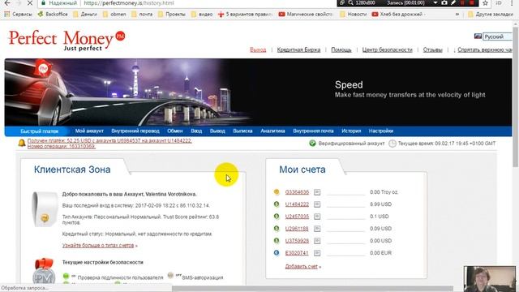This screenshot has height=292, width=519.
Task: Open the payment received notification link
Action: 109,144
